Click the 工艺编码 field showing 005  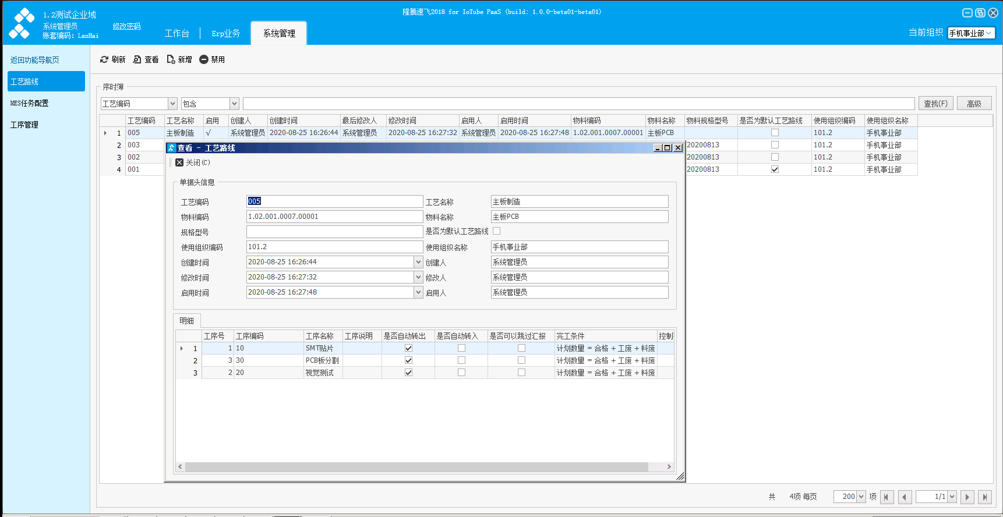334,201
